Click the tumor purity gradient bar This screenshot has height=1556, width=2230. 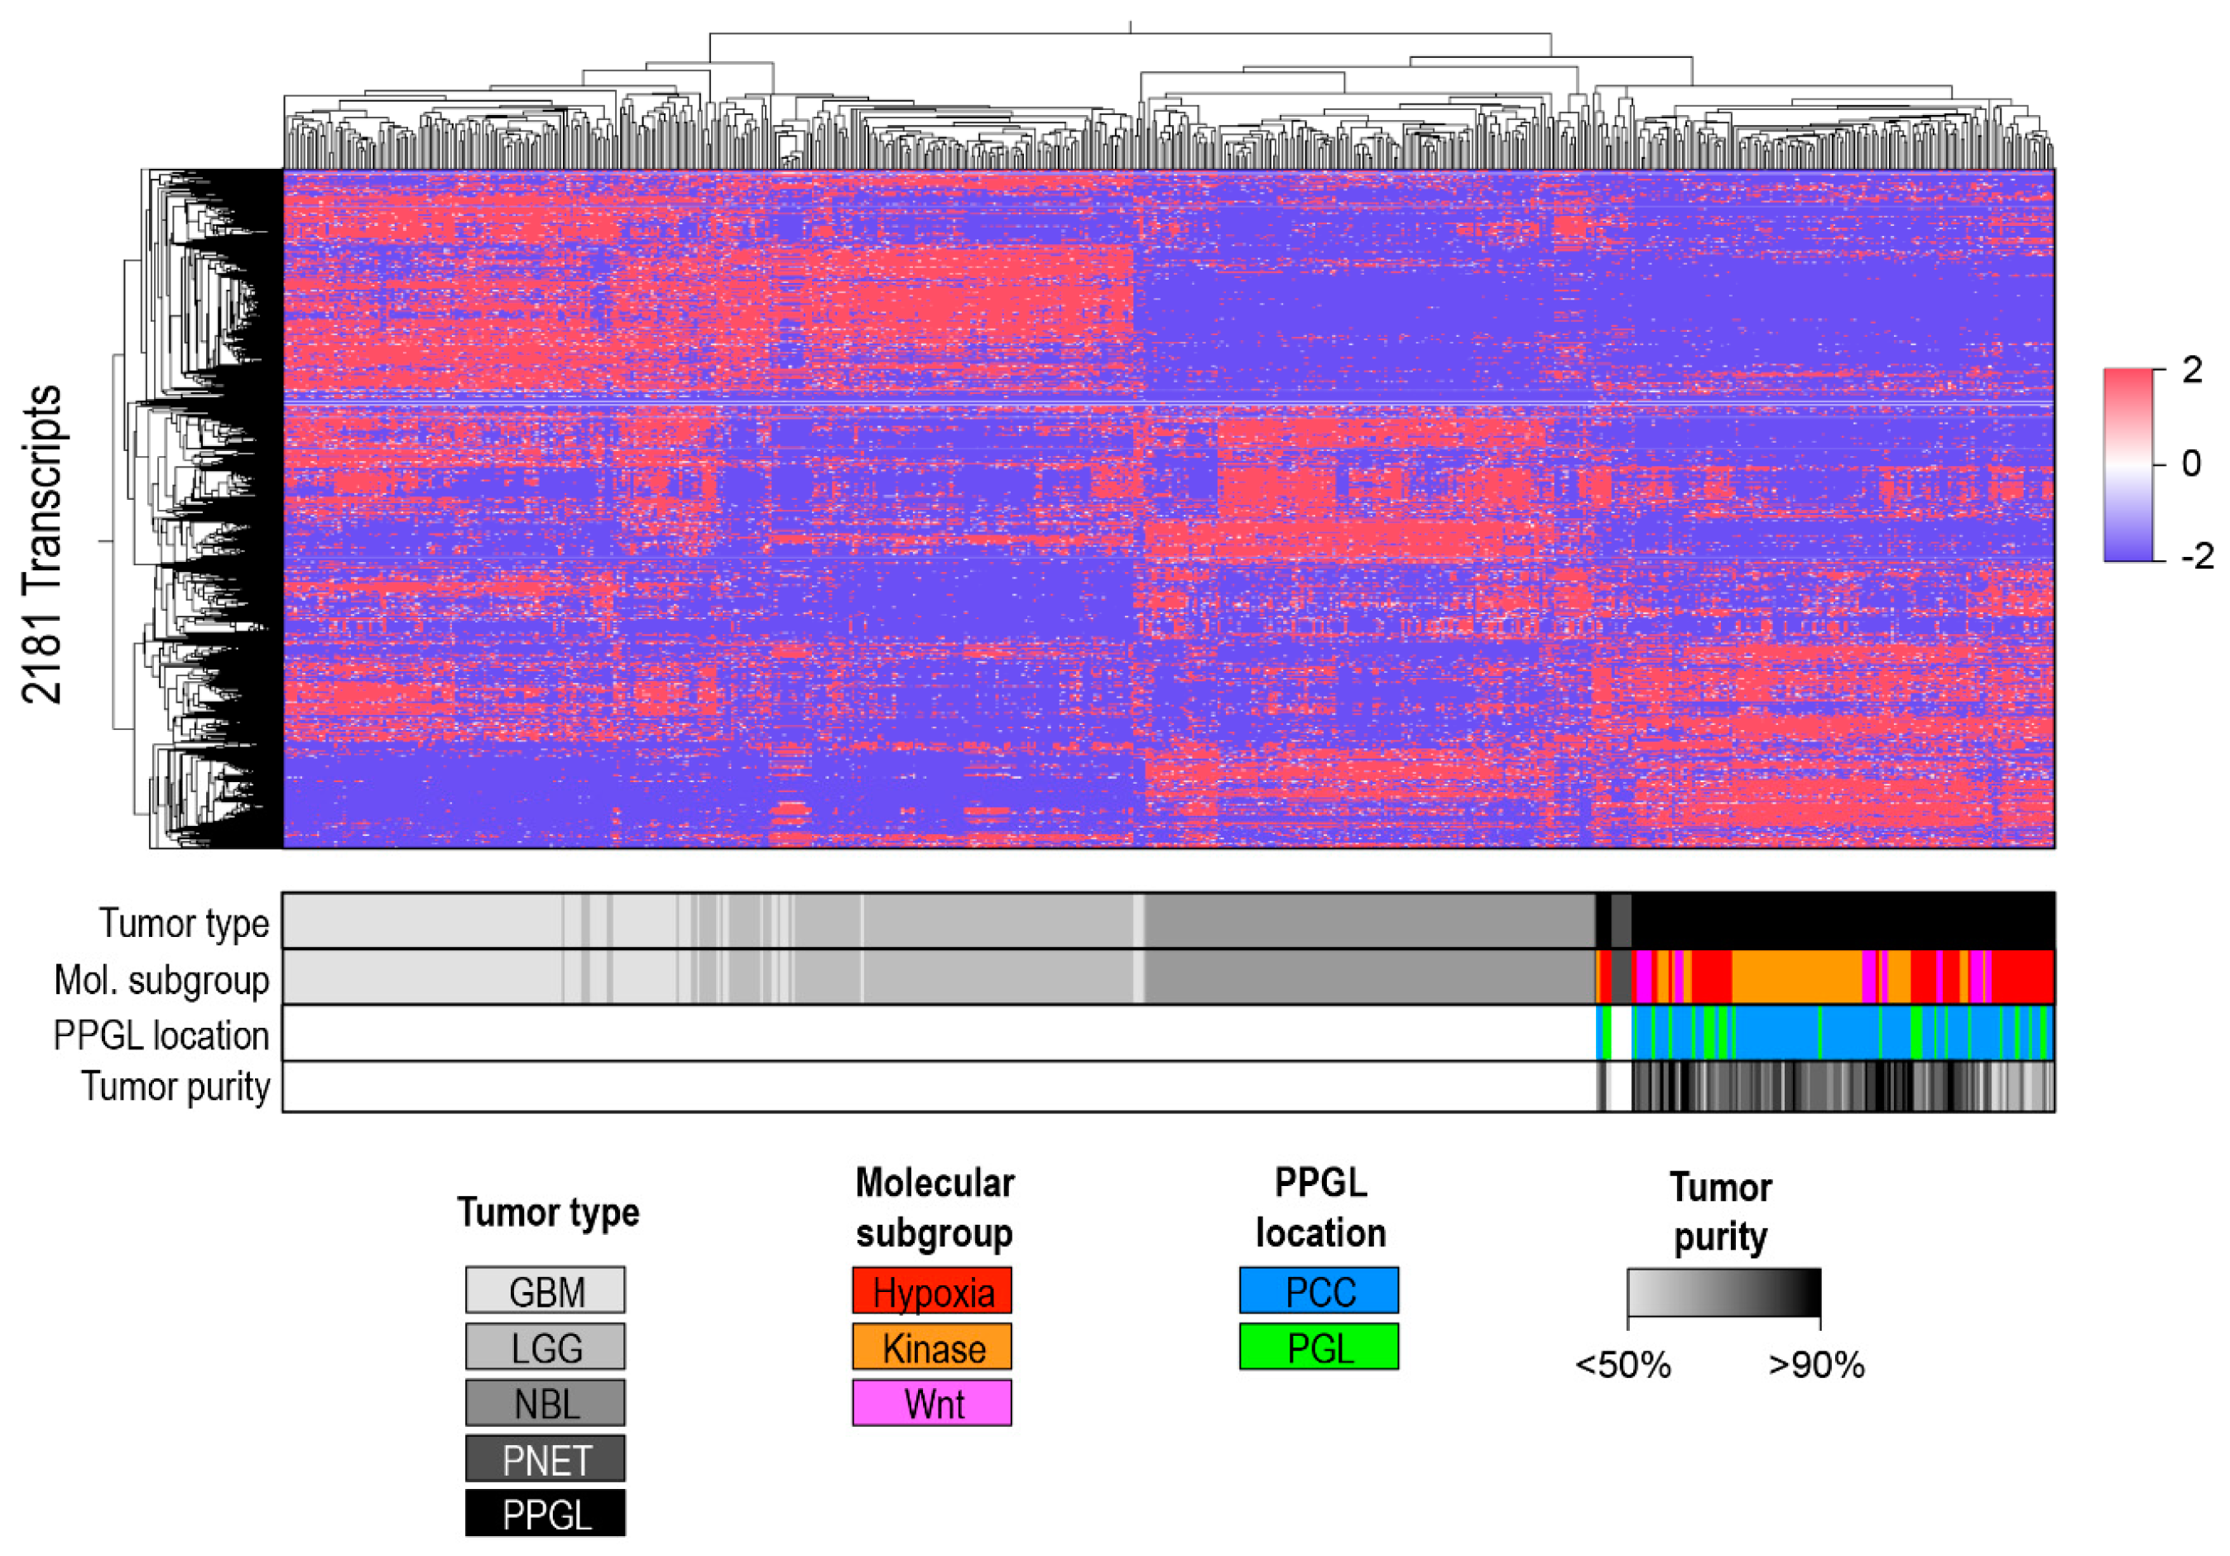pos(1724,1293)
